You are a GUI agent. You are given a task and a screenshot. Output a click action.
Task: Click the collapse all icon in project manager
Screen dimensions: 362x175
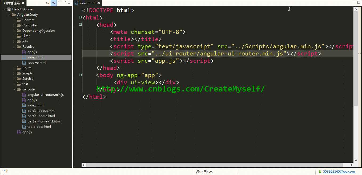point(47,3)
